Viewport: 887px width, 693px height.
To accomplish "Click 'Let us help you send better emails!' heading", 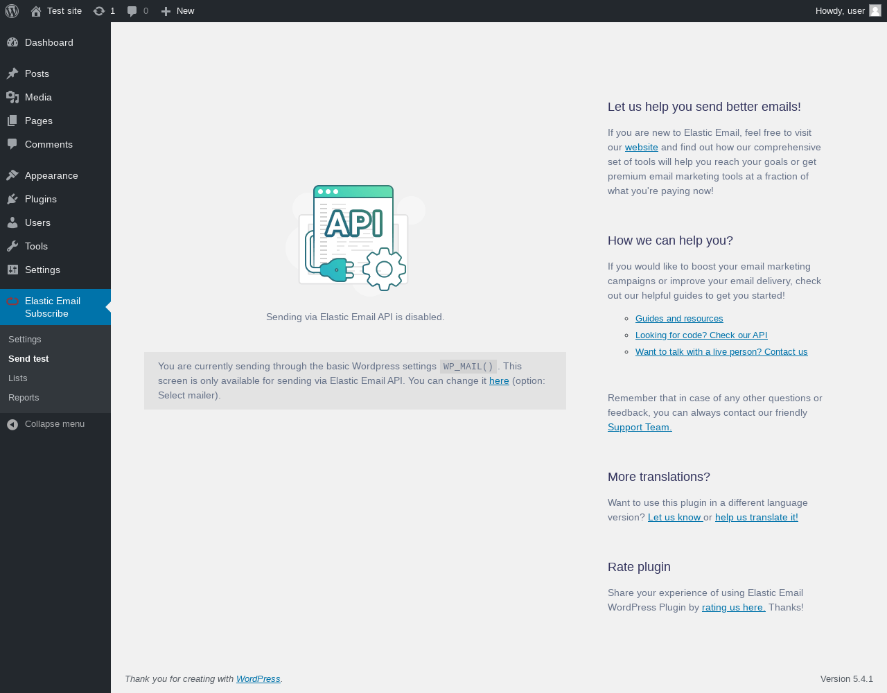I will pos(704,107).
